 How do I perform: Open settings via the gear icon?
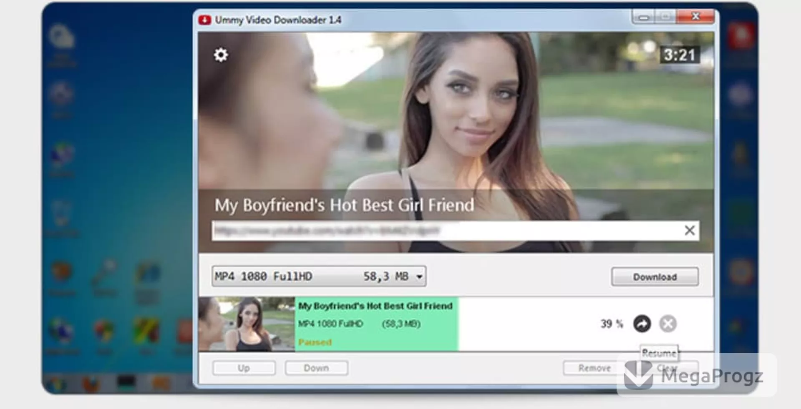pos(221,55)
